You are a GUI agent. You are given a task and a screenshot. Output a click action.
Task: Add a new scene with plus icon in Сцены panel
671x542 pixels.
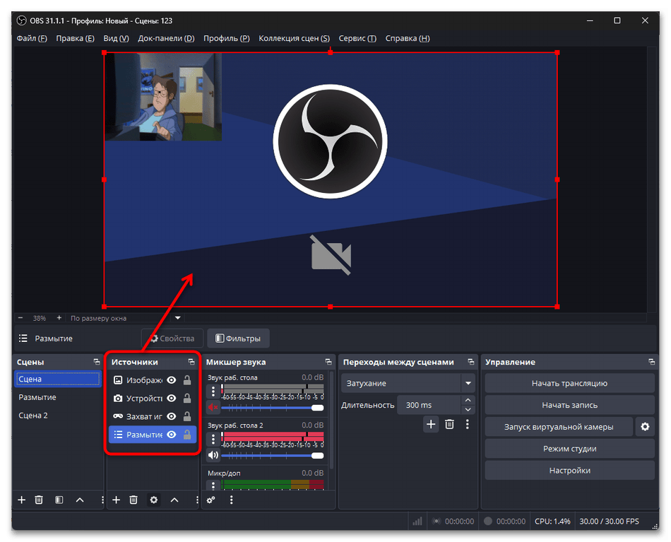[21, 500]
